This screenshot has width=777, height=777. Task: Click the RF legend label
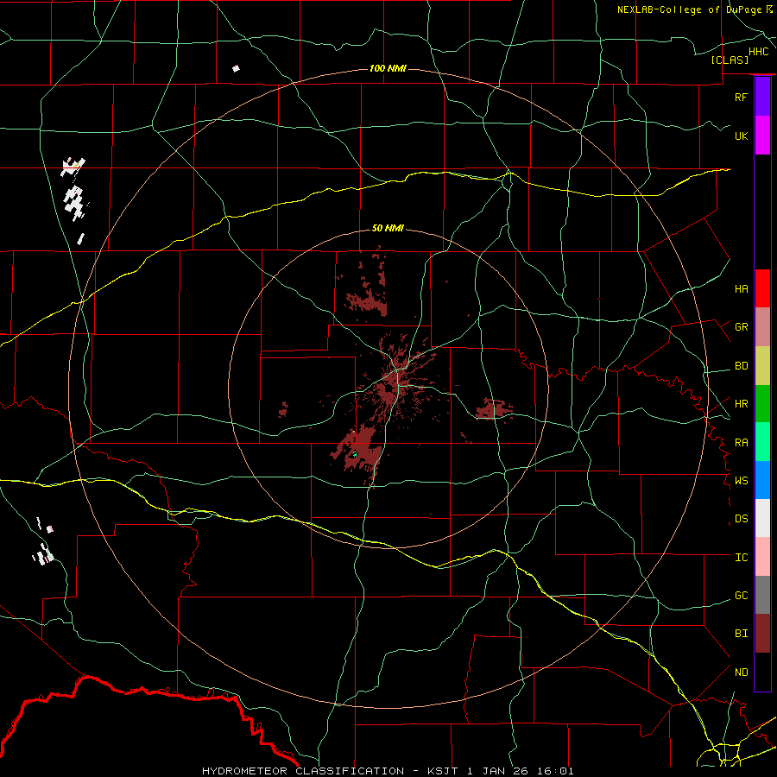pos(742,97)
